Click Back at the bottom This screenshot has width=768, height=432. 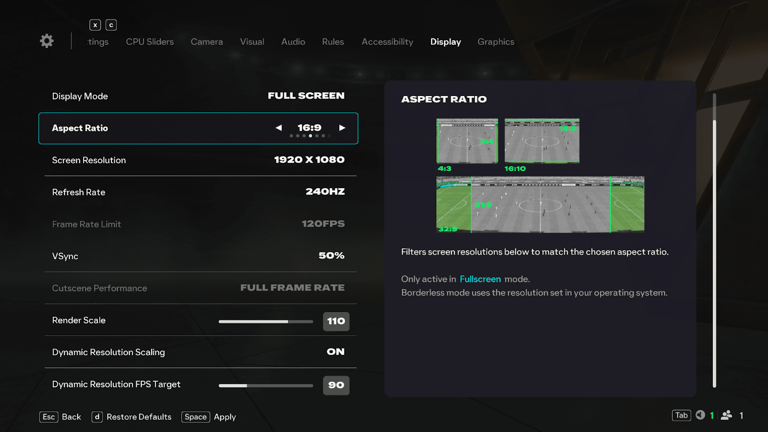pyautogui.click(x=72, y=417)
